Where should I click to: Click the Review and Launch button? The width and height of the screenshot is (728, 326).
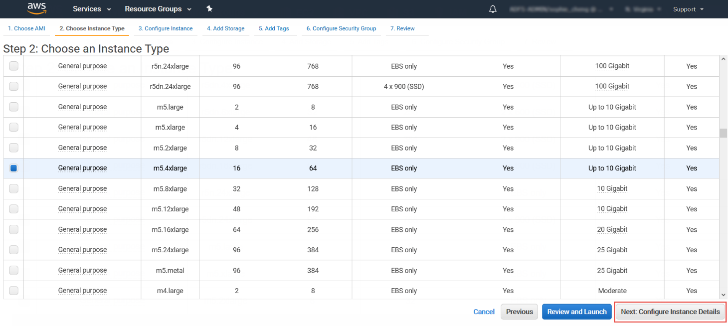coord(576,312)
